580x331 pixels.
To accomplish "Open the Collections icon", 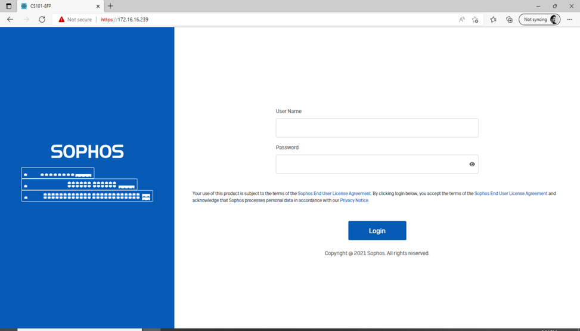I will pyautogui.click(x=509, y=19).
